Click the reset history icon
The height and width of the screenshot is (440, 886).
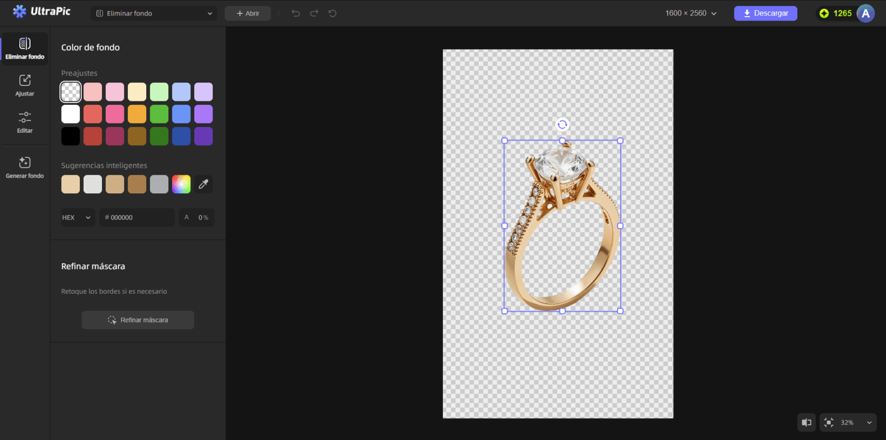point(332,13)
